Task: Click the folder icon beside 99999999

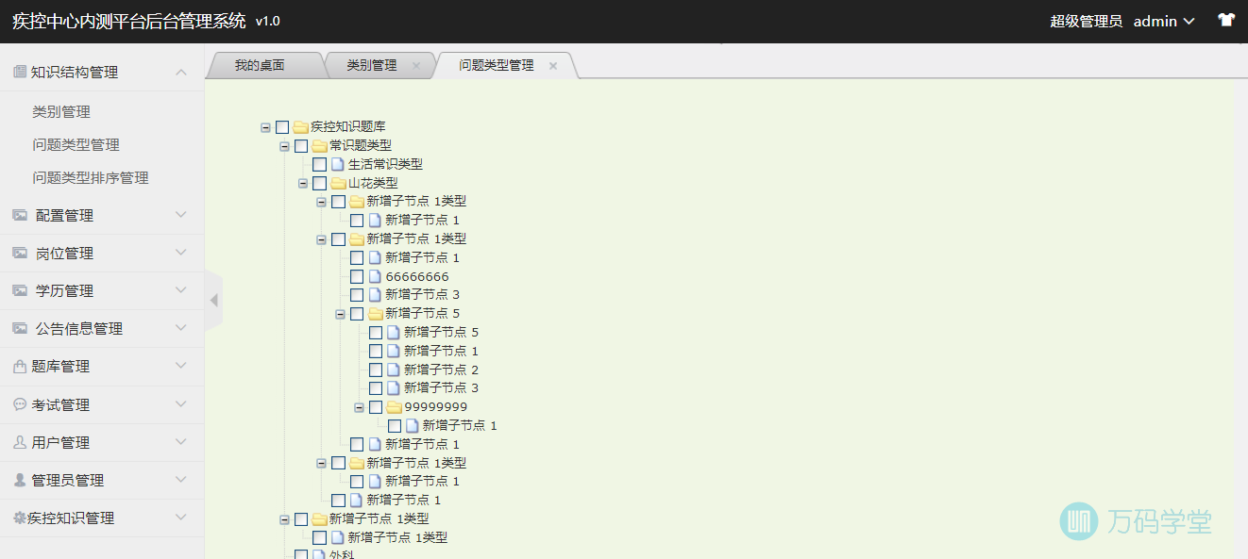Action: pyautogui.click(x=395, y=407)
